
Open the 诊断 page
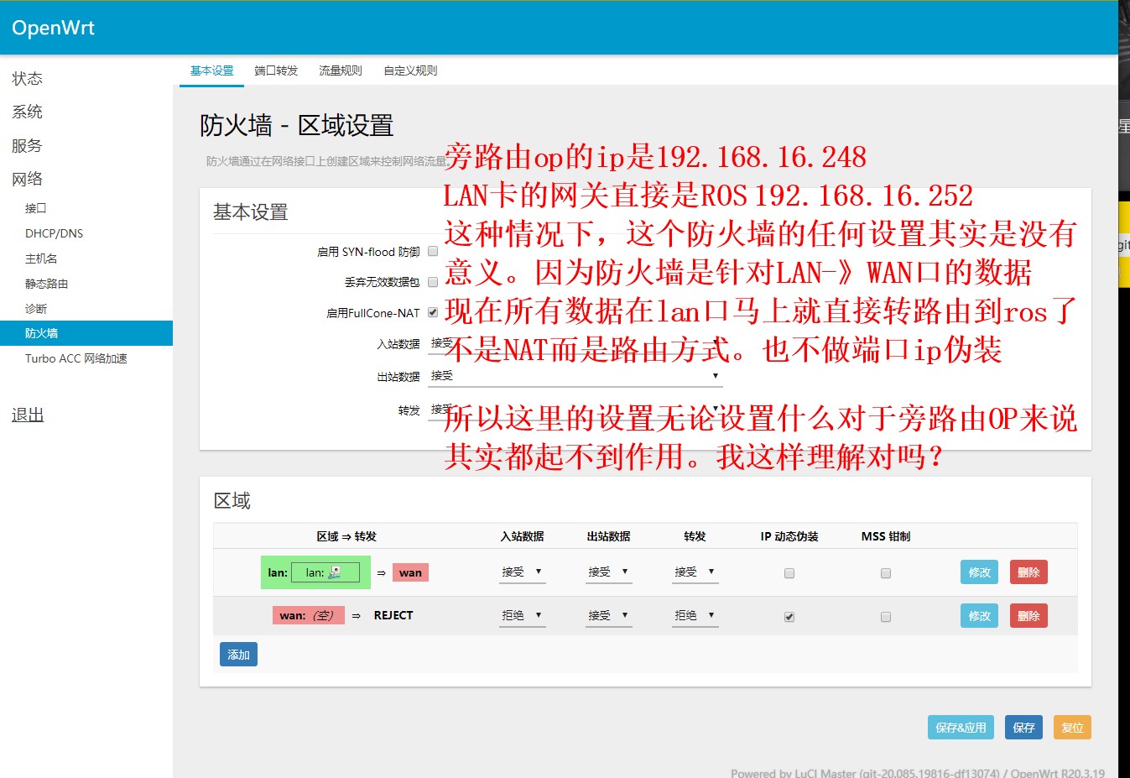pyautogui.click(x=36, y=309)
